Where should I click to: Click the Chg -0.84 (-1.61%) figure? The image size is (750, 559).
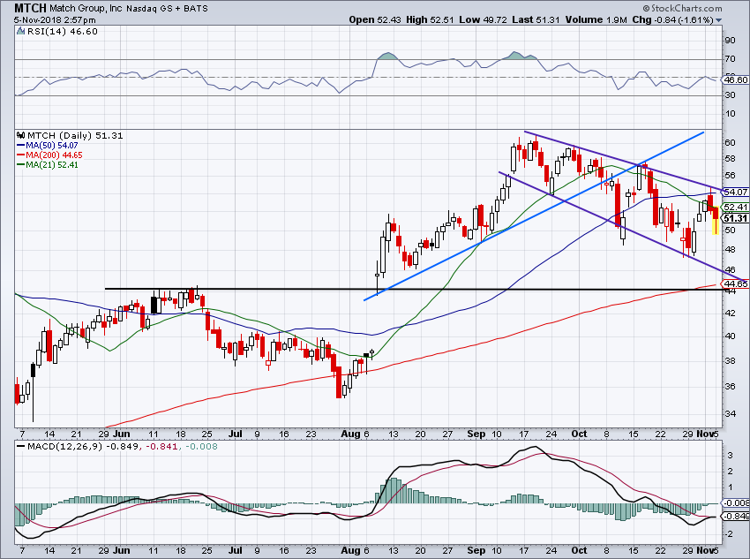tap(672, 19)
